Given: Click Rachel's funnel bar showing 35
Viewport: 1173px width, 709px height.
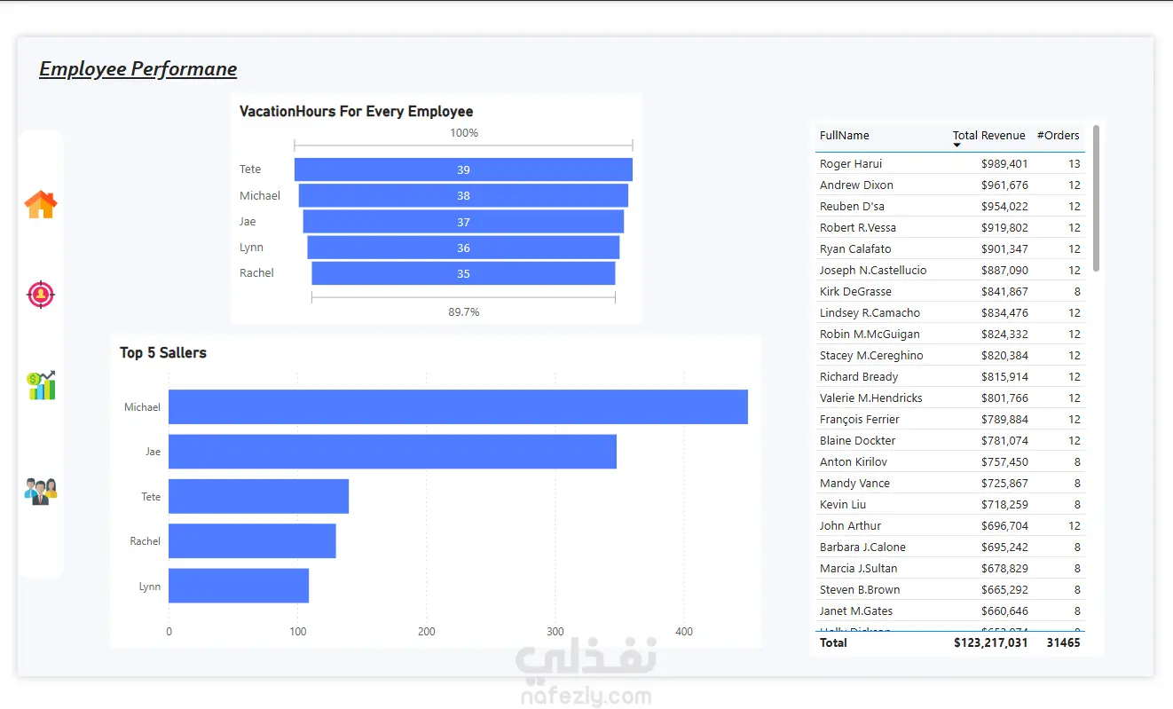Looking at the screenshot, I should click(463, 273).
